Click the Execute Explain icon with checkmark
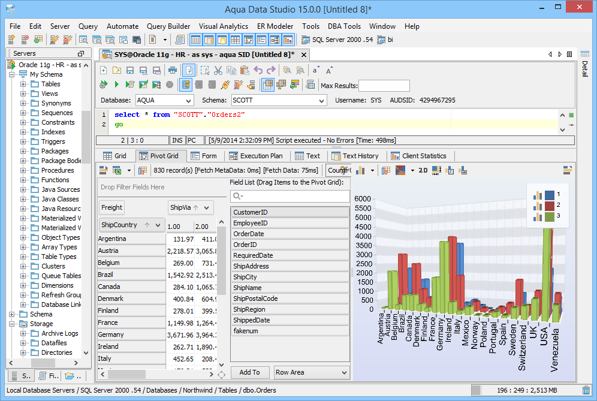 click(143, 85)
